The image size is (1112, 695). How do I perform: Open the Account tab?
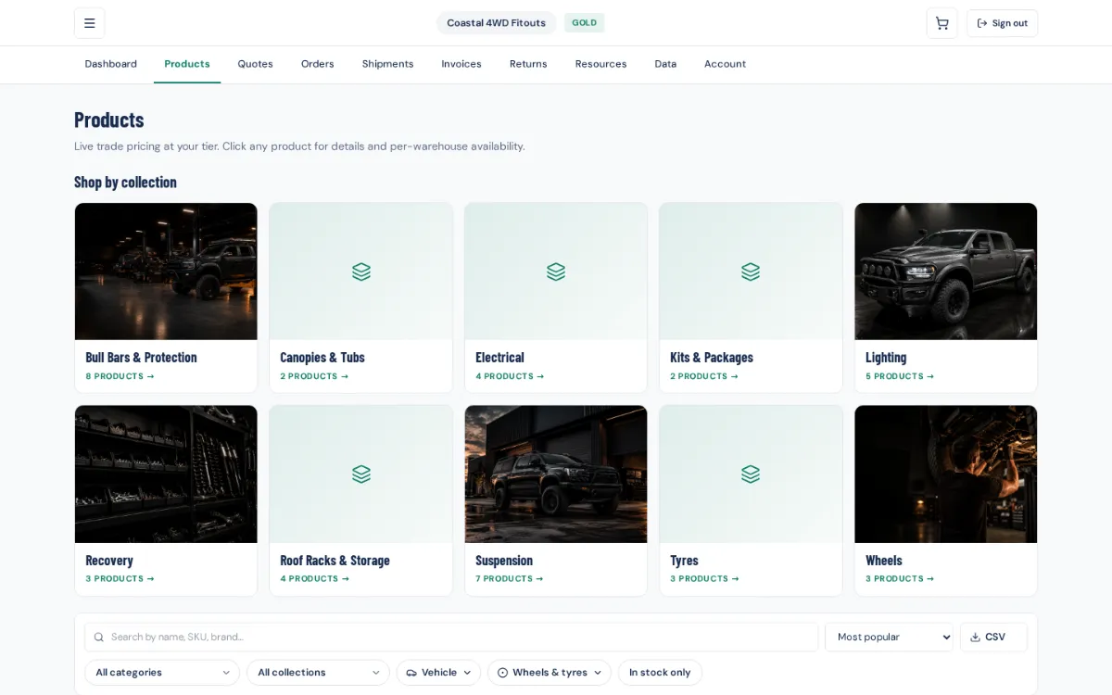point(725,64)
